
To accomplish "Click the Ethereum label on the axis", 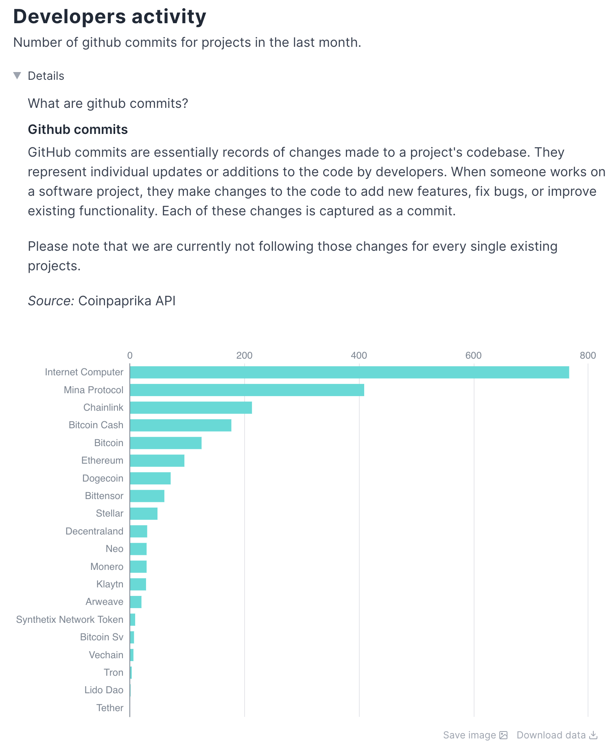I will coord(102,460).
